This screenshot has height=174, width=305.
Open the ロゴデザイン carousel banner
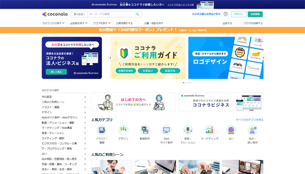click(x=226, y=58)
